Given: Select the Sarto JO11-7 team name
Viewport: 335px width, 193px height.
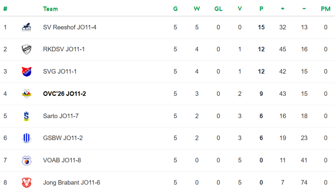Looking at the screenshot, I should (x=61, y=116).
